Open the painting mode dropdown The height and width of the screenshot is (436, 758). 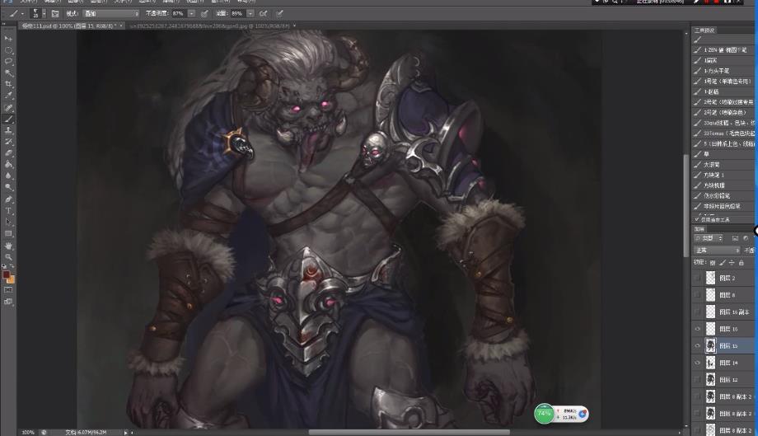pos(110,13)
